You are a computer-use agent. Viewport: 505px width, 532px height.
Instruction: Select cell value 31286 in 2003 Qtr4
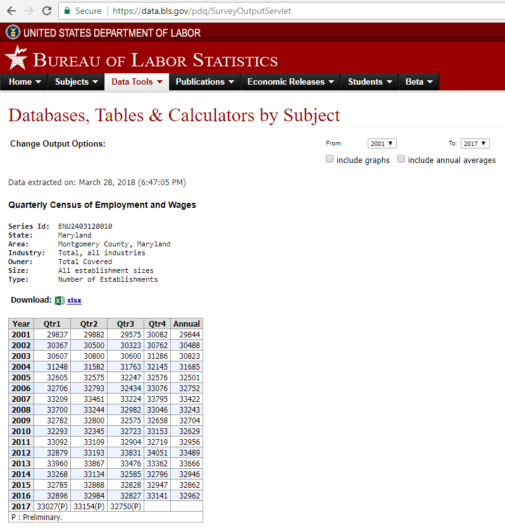157,356
